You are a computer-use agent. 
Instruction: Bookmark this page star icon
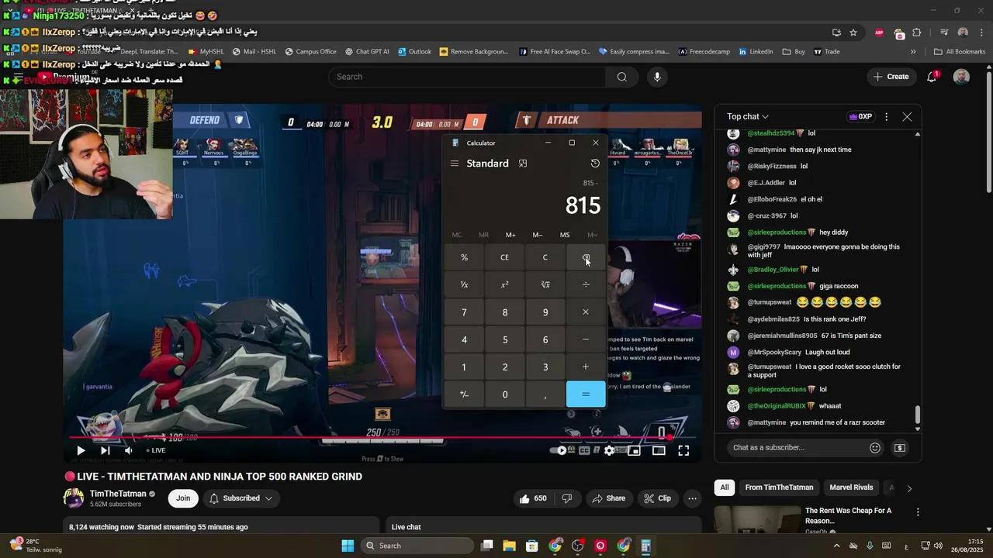pyautogui.click(x=853, y=33)
